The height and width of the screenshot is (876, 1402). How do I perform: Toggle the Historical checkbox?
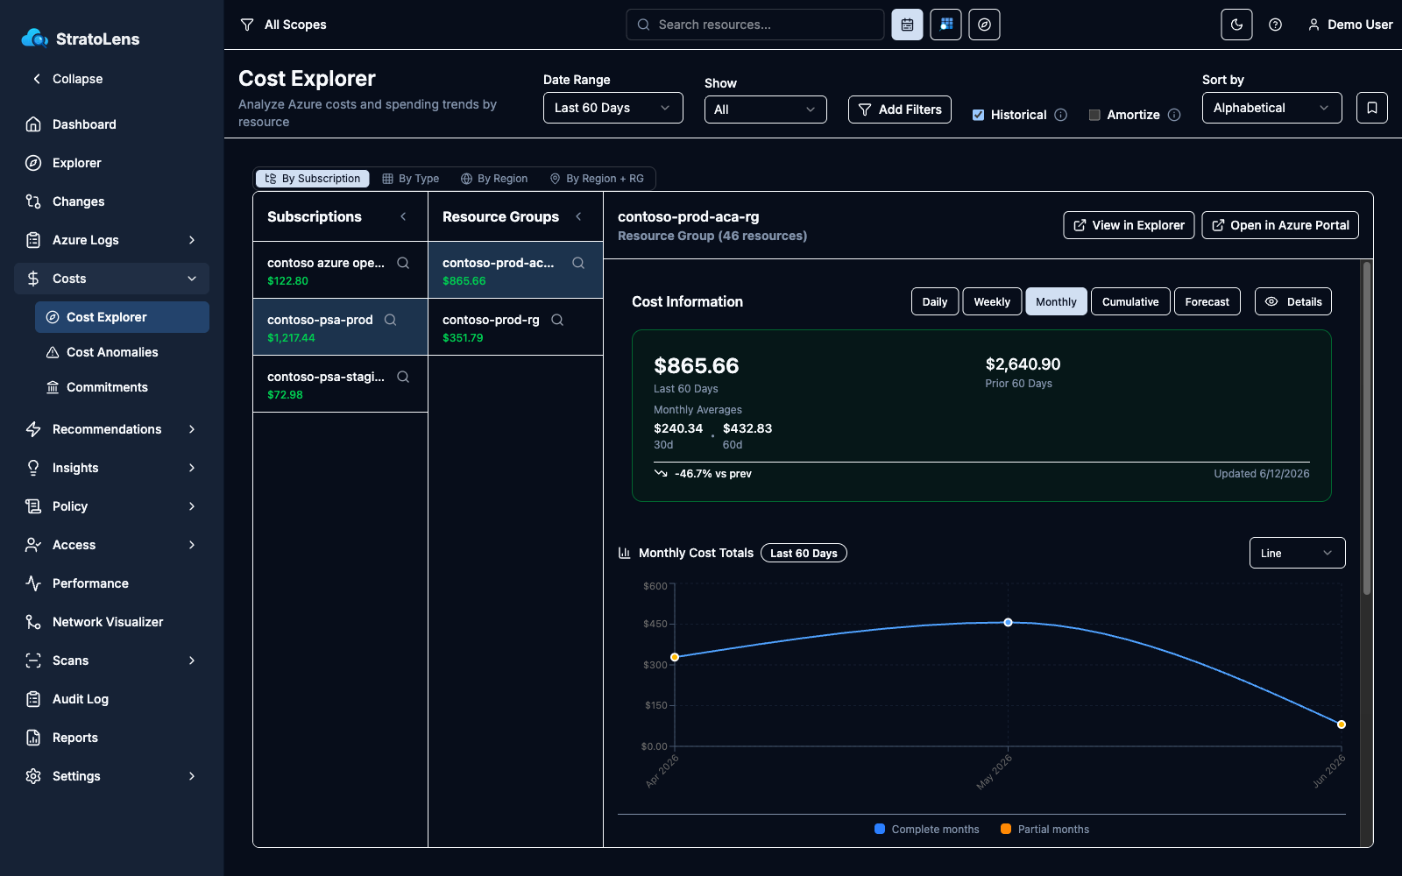[978, 115]
